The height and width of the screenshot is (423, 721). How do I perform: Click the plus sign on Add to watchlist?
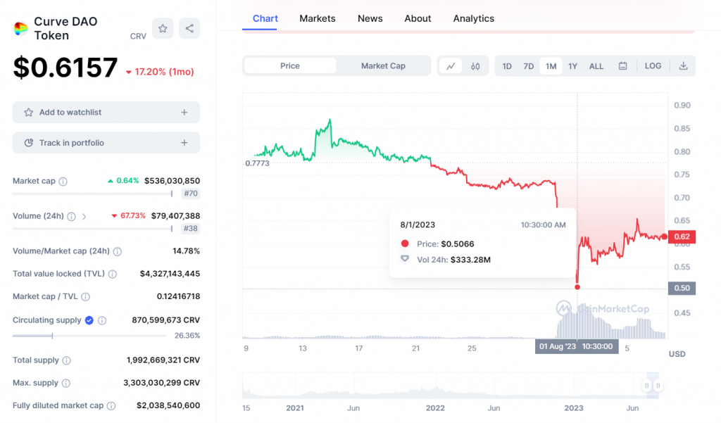(184, 112)
